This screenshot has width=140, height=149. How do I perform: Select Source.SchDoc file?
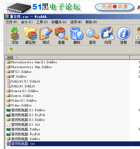tap(22, 96)
